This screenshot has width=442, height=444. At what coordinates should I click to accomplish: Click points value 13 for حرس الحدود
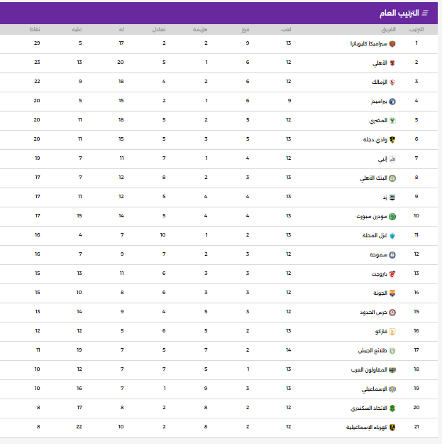38,311
